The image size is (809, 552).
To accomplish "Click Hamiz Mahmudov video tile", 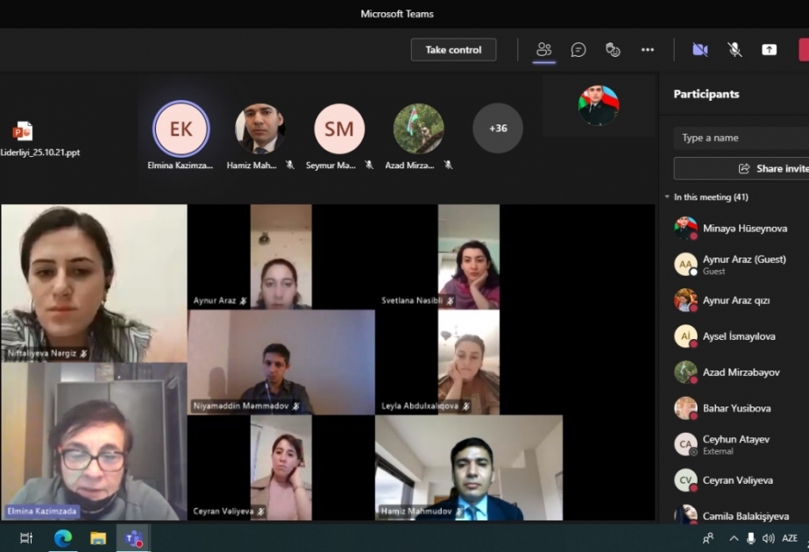I will (468, 468).
